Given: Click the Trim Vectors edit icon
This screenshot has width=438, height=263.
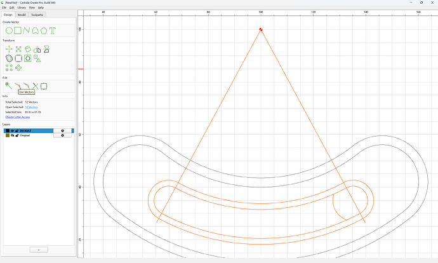Looking at the screenshot, I should click(27, 86).
